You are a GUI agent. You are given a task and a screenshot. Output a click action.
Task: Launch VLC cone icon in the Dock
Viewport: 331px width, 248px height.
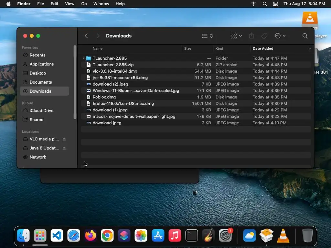coord(283,235)
